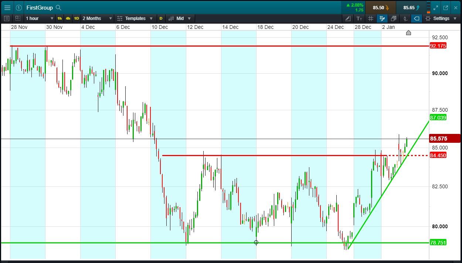
Task: Click the sell price 85.50
Action: [380, 7]
